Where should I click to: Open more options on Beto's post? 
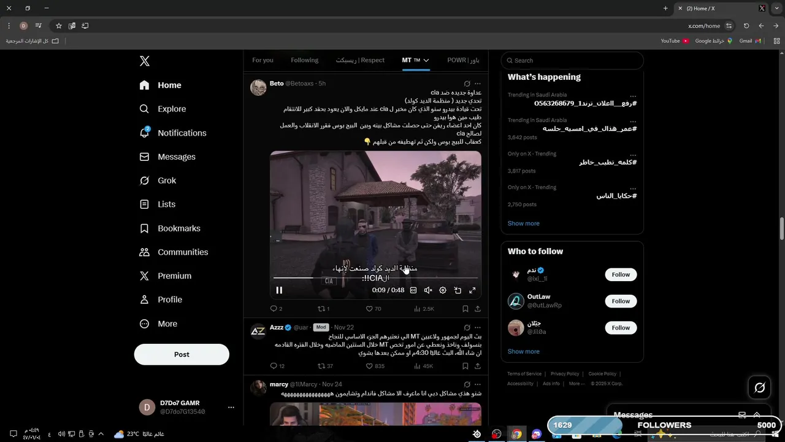[x=478, y=83]
